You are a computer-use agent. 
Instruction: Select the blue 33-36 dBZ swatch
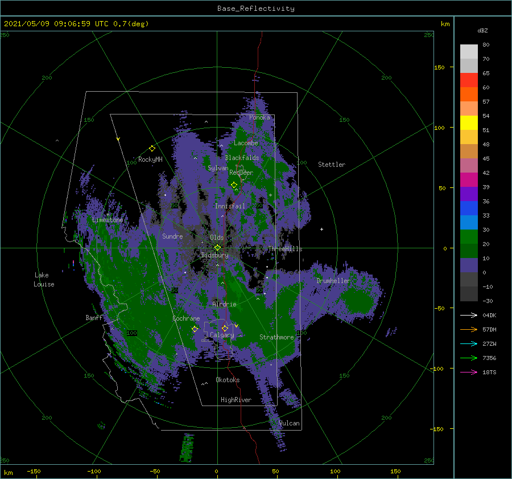(x=469, y=208)
